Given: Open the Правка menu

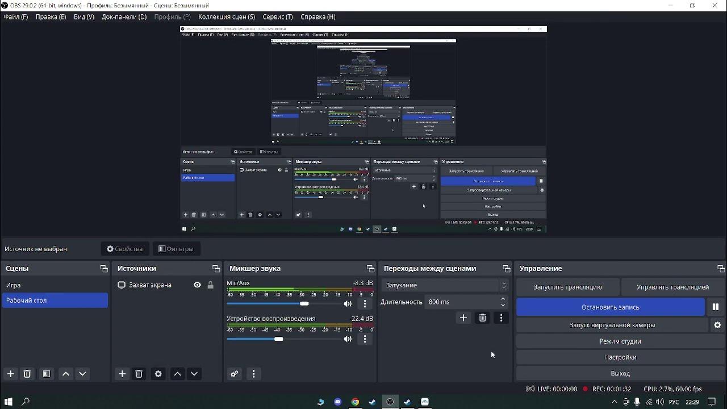Looking at the screenshot, I should (x=51, y=17).
